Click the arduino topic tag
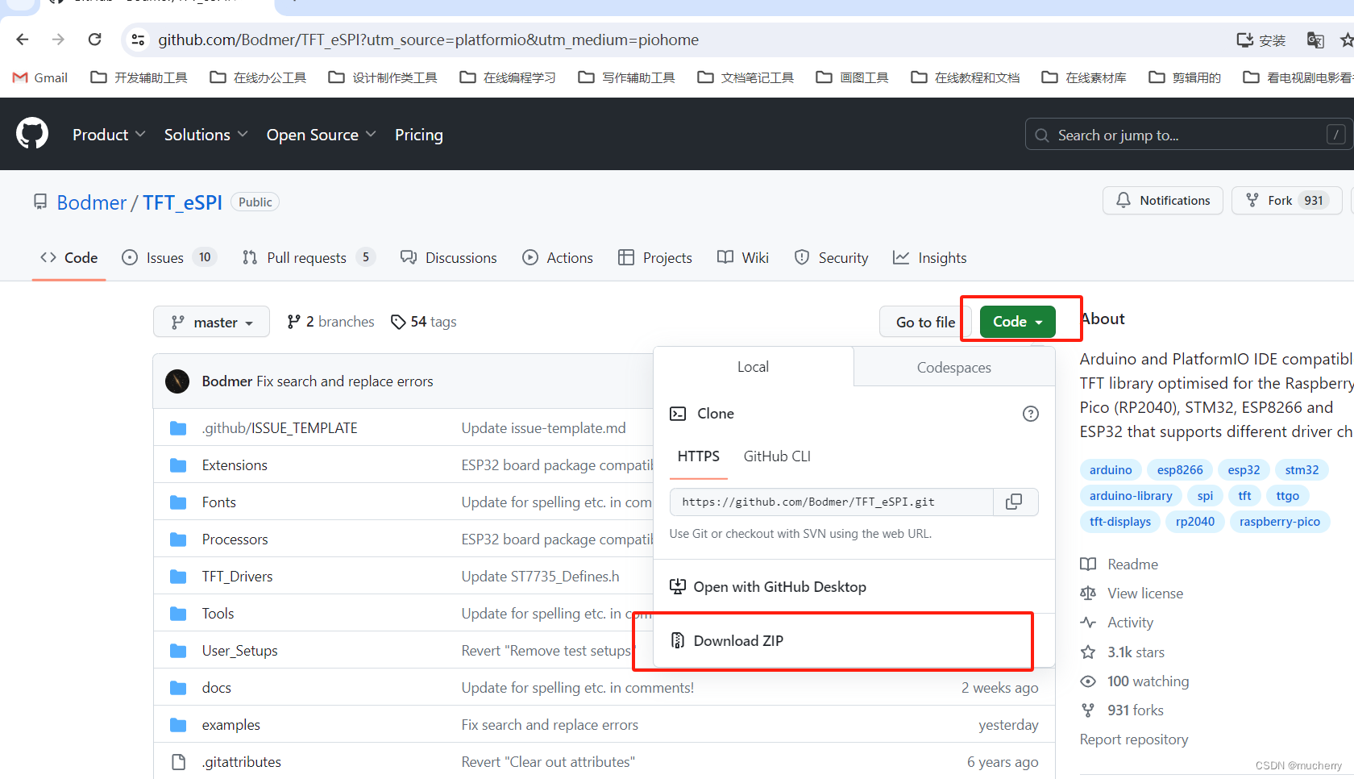This screenshot has width=1354, height=779. point(1111,470)
